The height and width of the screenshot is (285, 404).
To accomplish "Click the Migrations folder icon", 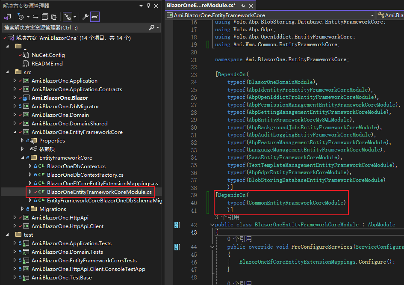I will pos(33,209).
